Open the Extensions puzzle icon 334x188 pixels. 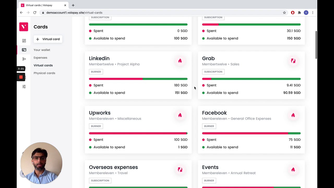pos(299,13)
